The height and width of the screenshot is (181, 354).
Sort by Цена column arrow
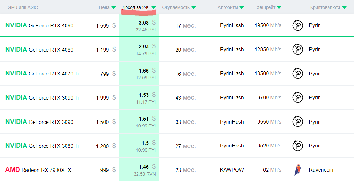click(114, 8)
